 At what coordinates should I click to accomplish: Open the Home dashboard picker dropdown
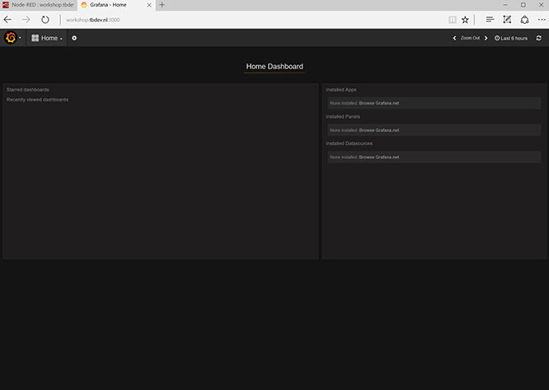(46, 38)
